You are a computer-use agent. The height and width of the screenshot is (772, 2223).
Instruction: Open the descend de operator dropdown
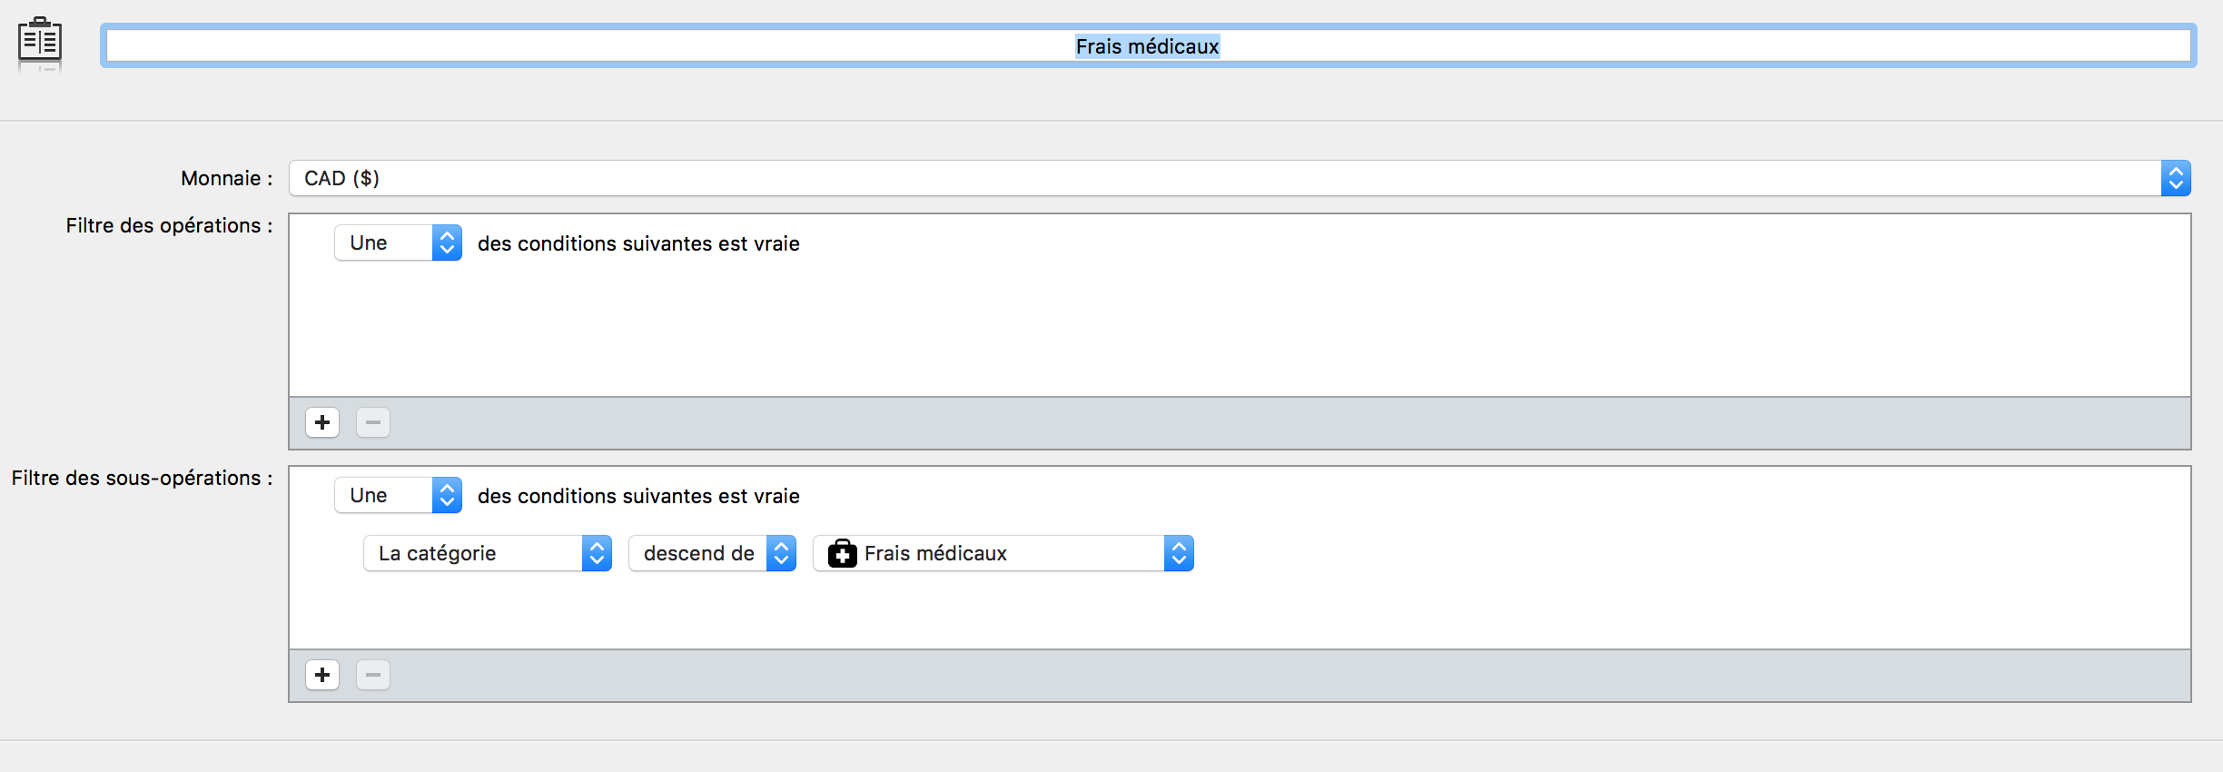point(712,553)
